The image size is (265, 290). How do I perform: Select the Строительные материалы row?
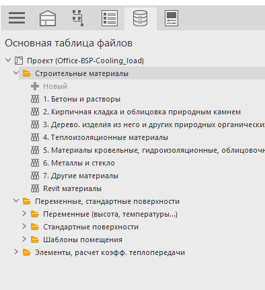click(x=142, y=73)
